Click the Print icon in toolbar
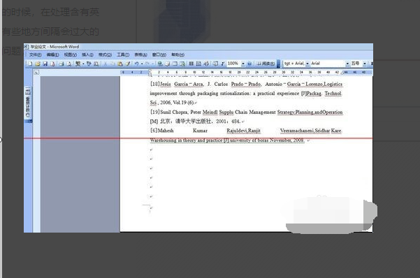Screen dimensions: 420x278 click(61, 64)
